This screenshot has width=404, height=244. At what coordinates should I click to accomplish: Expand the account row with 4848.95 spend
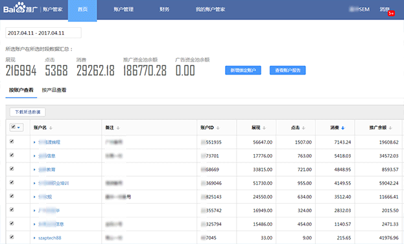[34, 170]
